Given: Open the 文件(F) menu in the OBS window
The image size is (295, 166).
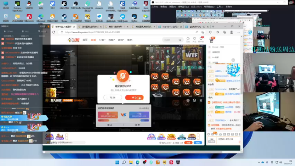Looking at the screenshot, I should point(155,7).
